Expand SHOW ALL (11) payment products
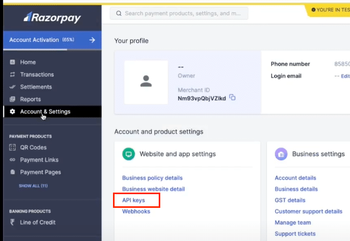The width and height of the screenshot is (350, 241). click(x=33, y=186)
